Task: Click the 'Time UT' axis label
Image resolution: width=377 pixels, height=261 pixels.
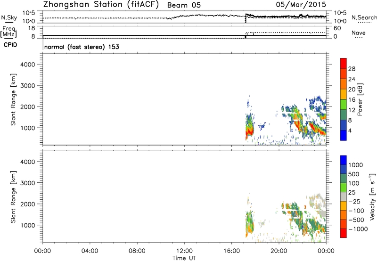Action: (184, 258)
